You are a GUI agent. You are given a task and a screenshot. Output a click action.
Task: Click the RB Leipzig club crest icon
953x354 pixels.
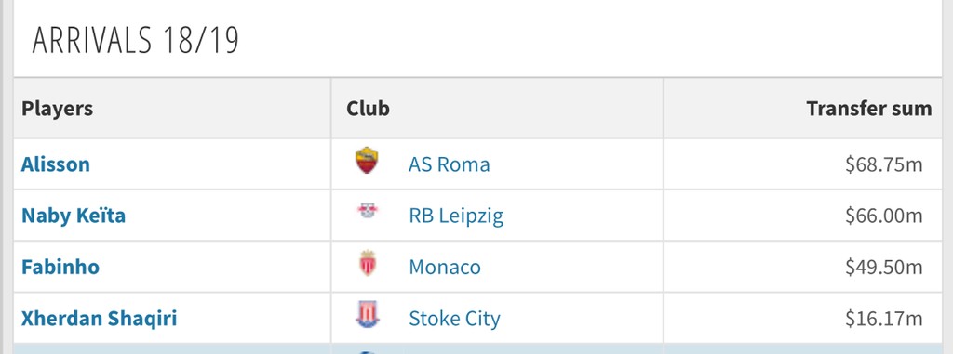[x=367, y=211]
